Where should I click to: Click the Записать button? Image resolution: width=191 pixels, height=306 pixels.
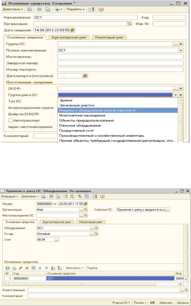tap(166, 303)
